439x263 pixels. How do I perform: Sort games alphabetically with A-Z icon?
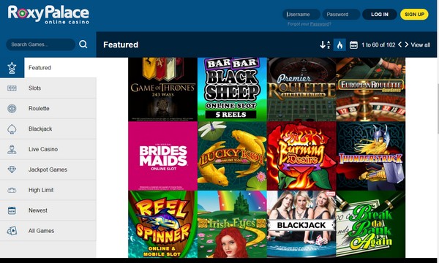[x=325, y=45]
